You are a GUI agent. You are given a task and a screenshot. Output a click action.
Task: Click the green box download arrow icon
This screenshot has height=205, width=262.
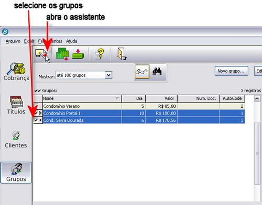pyautogui.click(x=78, y=54)
